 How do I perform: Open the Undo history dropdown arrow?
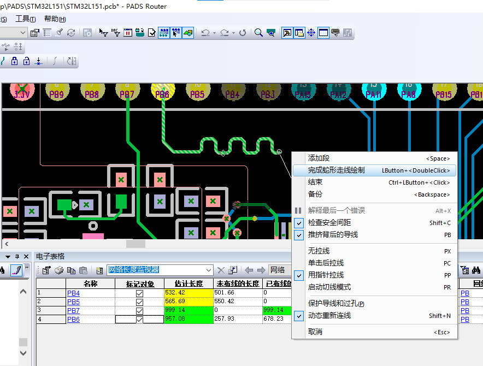pyautogui.click(x=214, y=32)
